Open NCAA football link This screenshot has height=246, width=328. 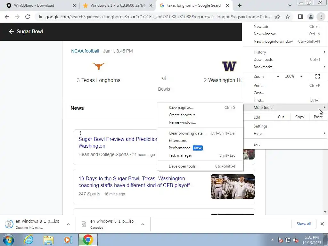85,51
